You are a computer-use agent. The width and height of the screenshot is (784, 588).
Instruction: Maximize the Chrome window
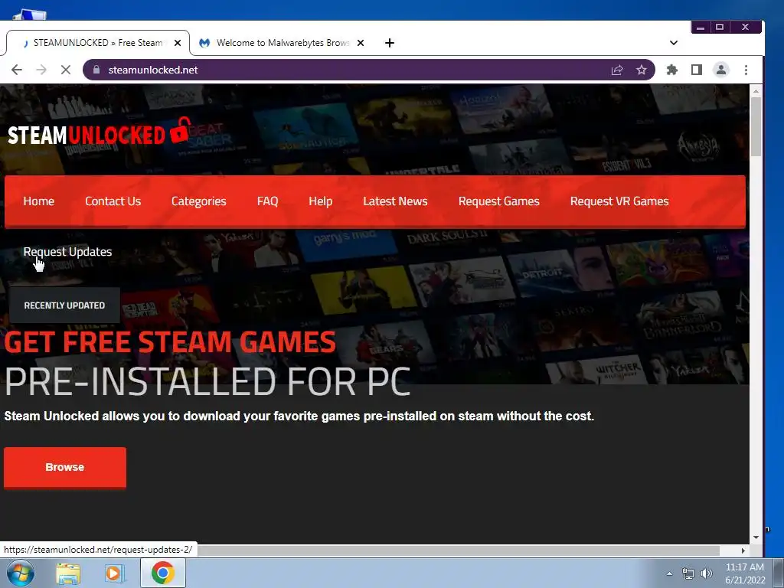(x=720, y=28)
